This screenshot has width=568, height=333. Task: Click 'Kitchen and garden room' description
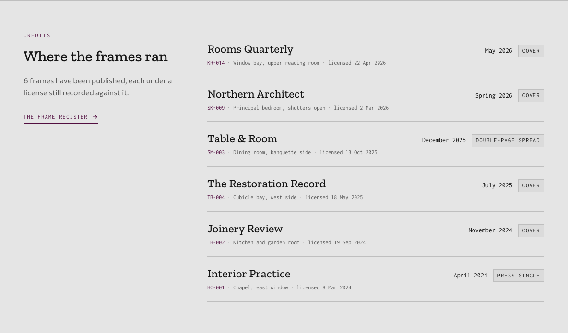pyautogui.click(x=266, y=242)
